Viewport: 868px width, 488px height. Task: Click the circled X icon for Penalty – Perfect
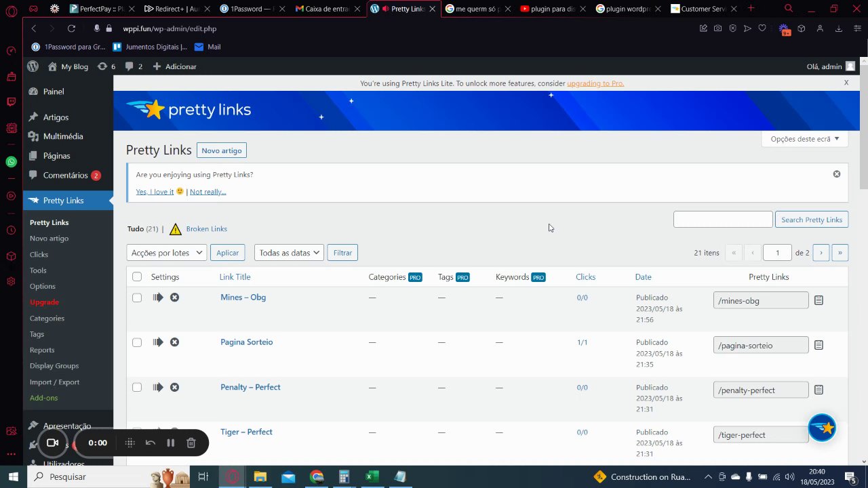174,387
